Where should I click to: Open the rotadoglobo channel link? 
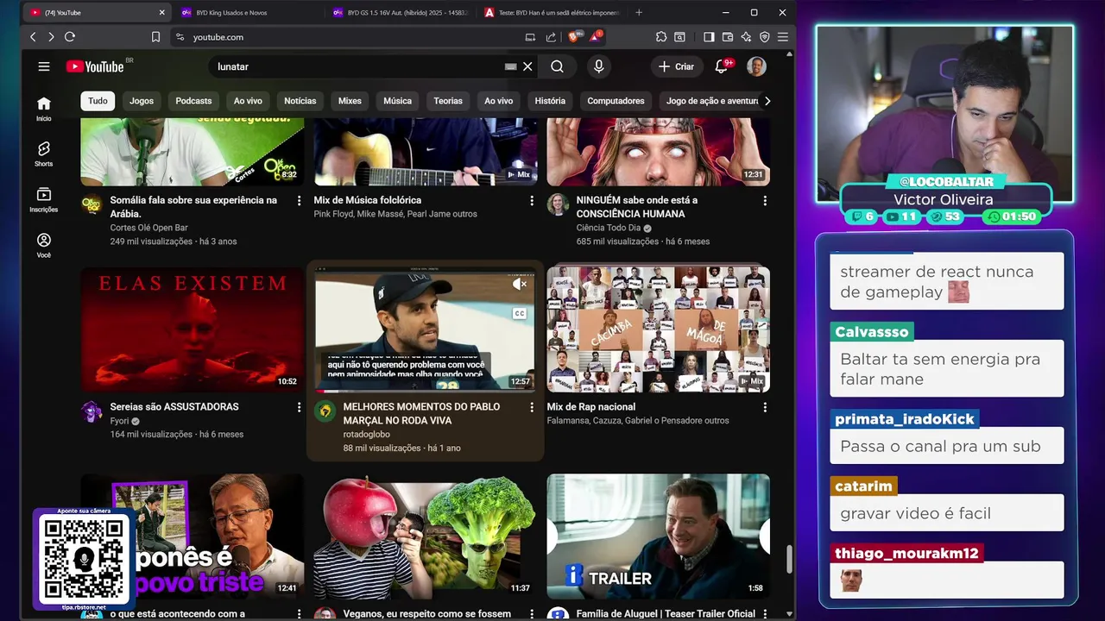pyautogui.click(x=367, y=435)
